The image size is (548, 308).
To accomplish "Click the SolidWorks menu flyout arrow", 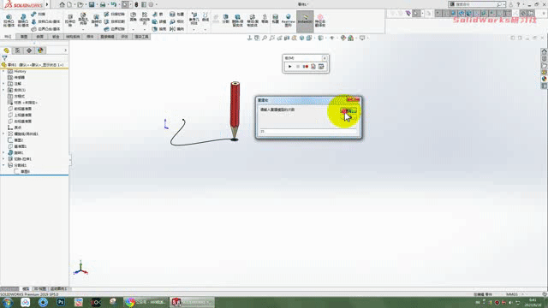I will 47,4.
